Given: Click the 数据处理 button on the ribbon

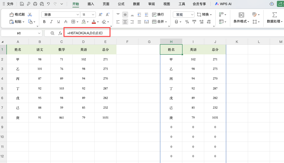Looking at the screenshot, I should coord(274,21).
